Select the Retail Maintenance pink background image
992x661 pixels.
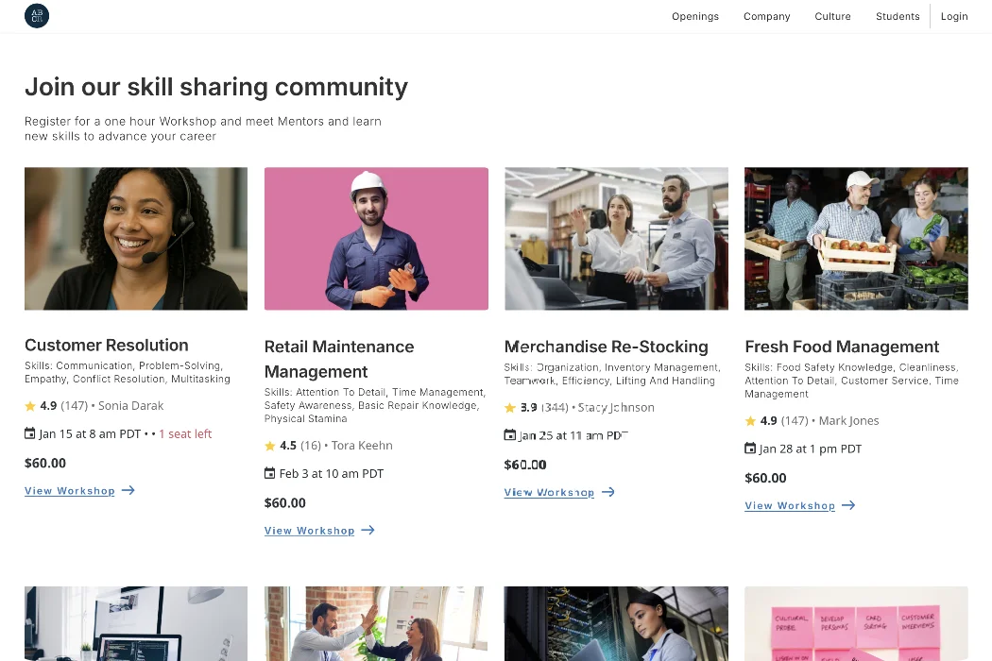pos(376,239)
